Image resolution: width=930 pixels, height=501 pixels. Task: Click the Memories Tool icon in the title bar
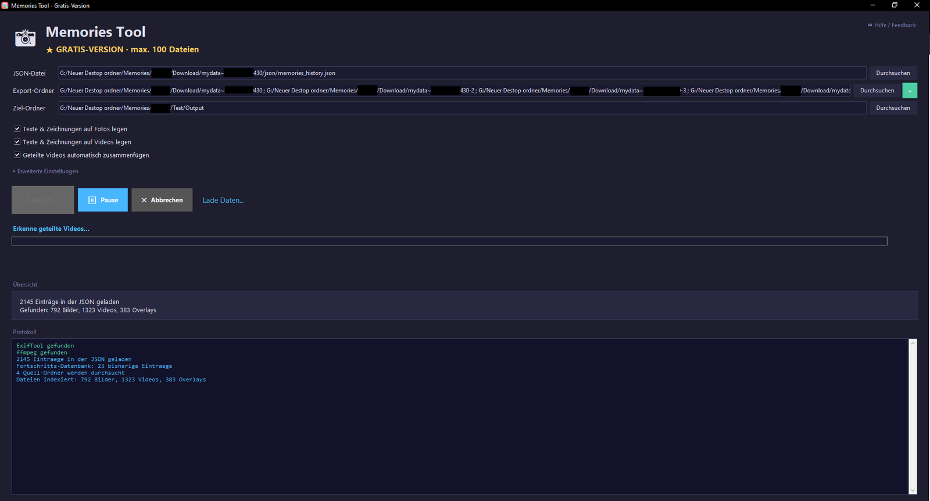tap(5, 5)
